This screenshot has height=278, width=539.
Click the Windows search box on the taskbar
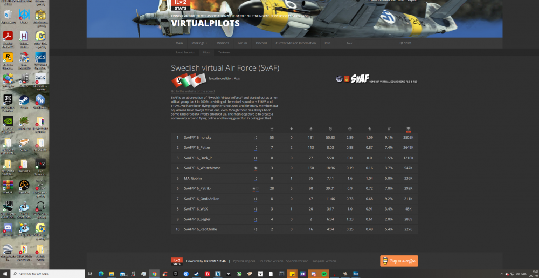click(x=47, y=274)
